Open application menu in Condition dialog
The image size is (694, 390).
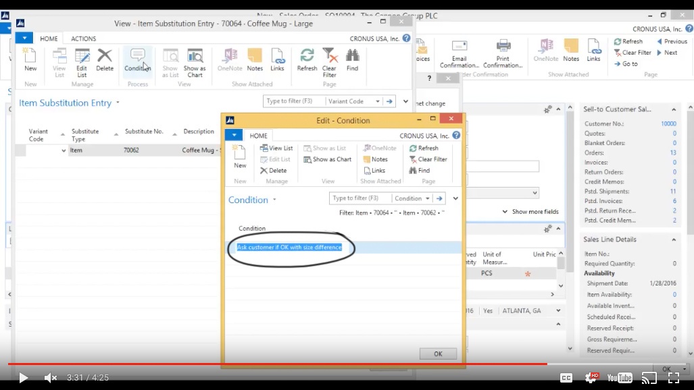234,135
